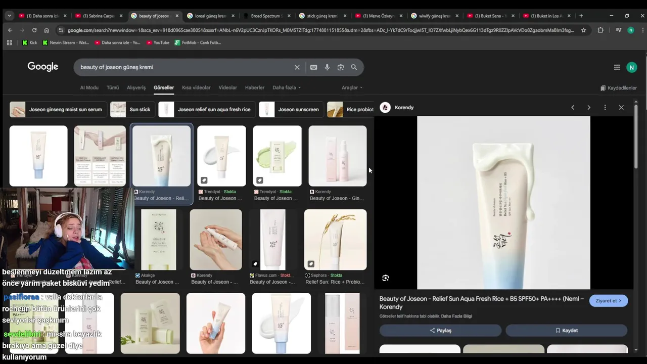
Task: Switch to the Videolar tab
Action: coord(227,87)
